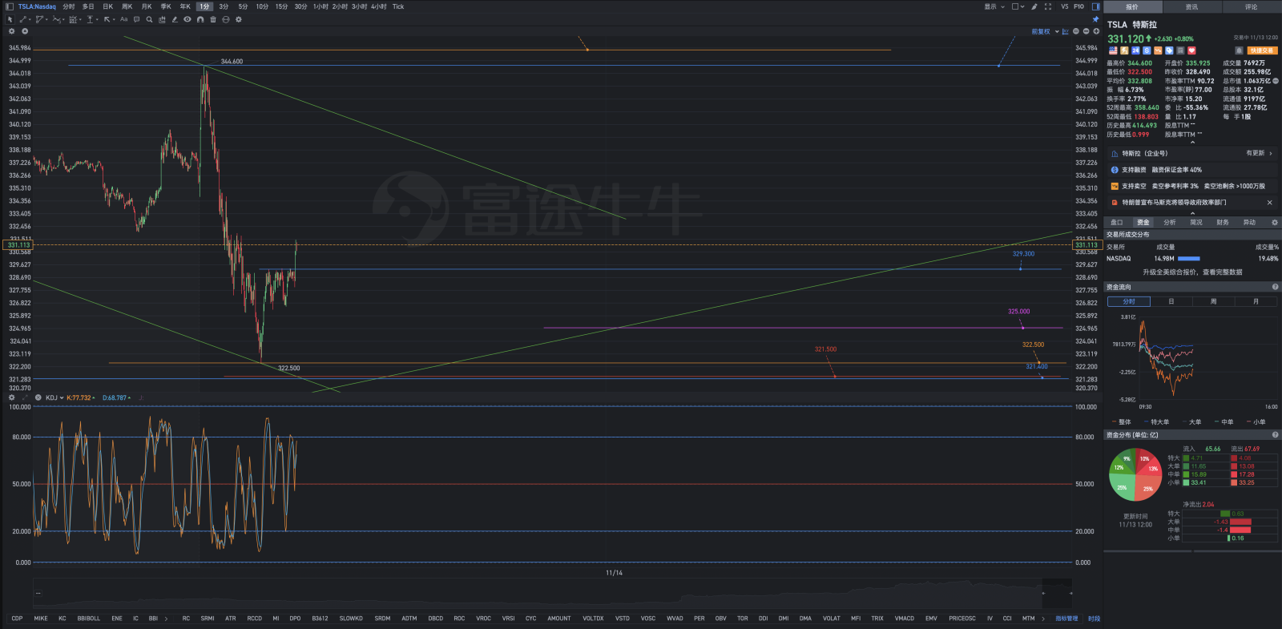Enable magnet snap mode
Screen dimensions: 1282x629
[x=200, y=19]
